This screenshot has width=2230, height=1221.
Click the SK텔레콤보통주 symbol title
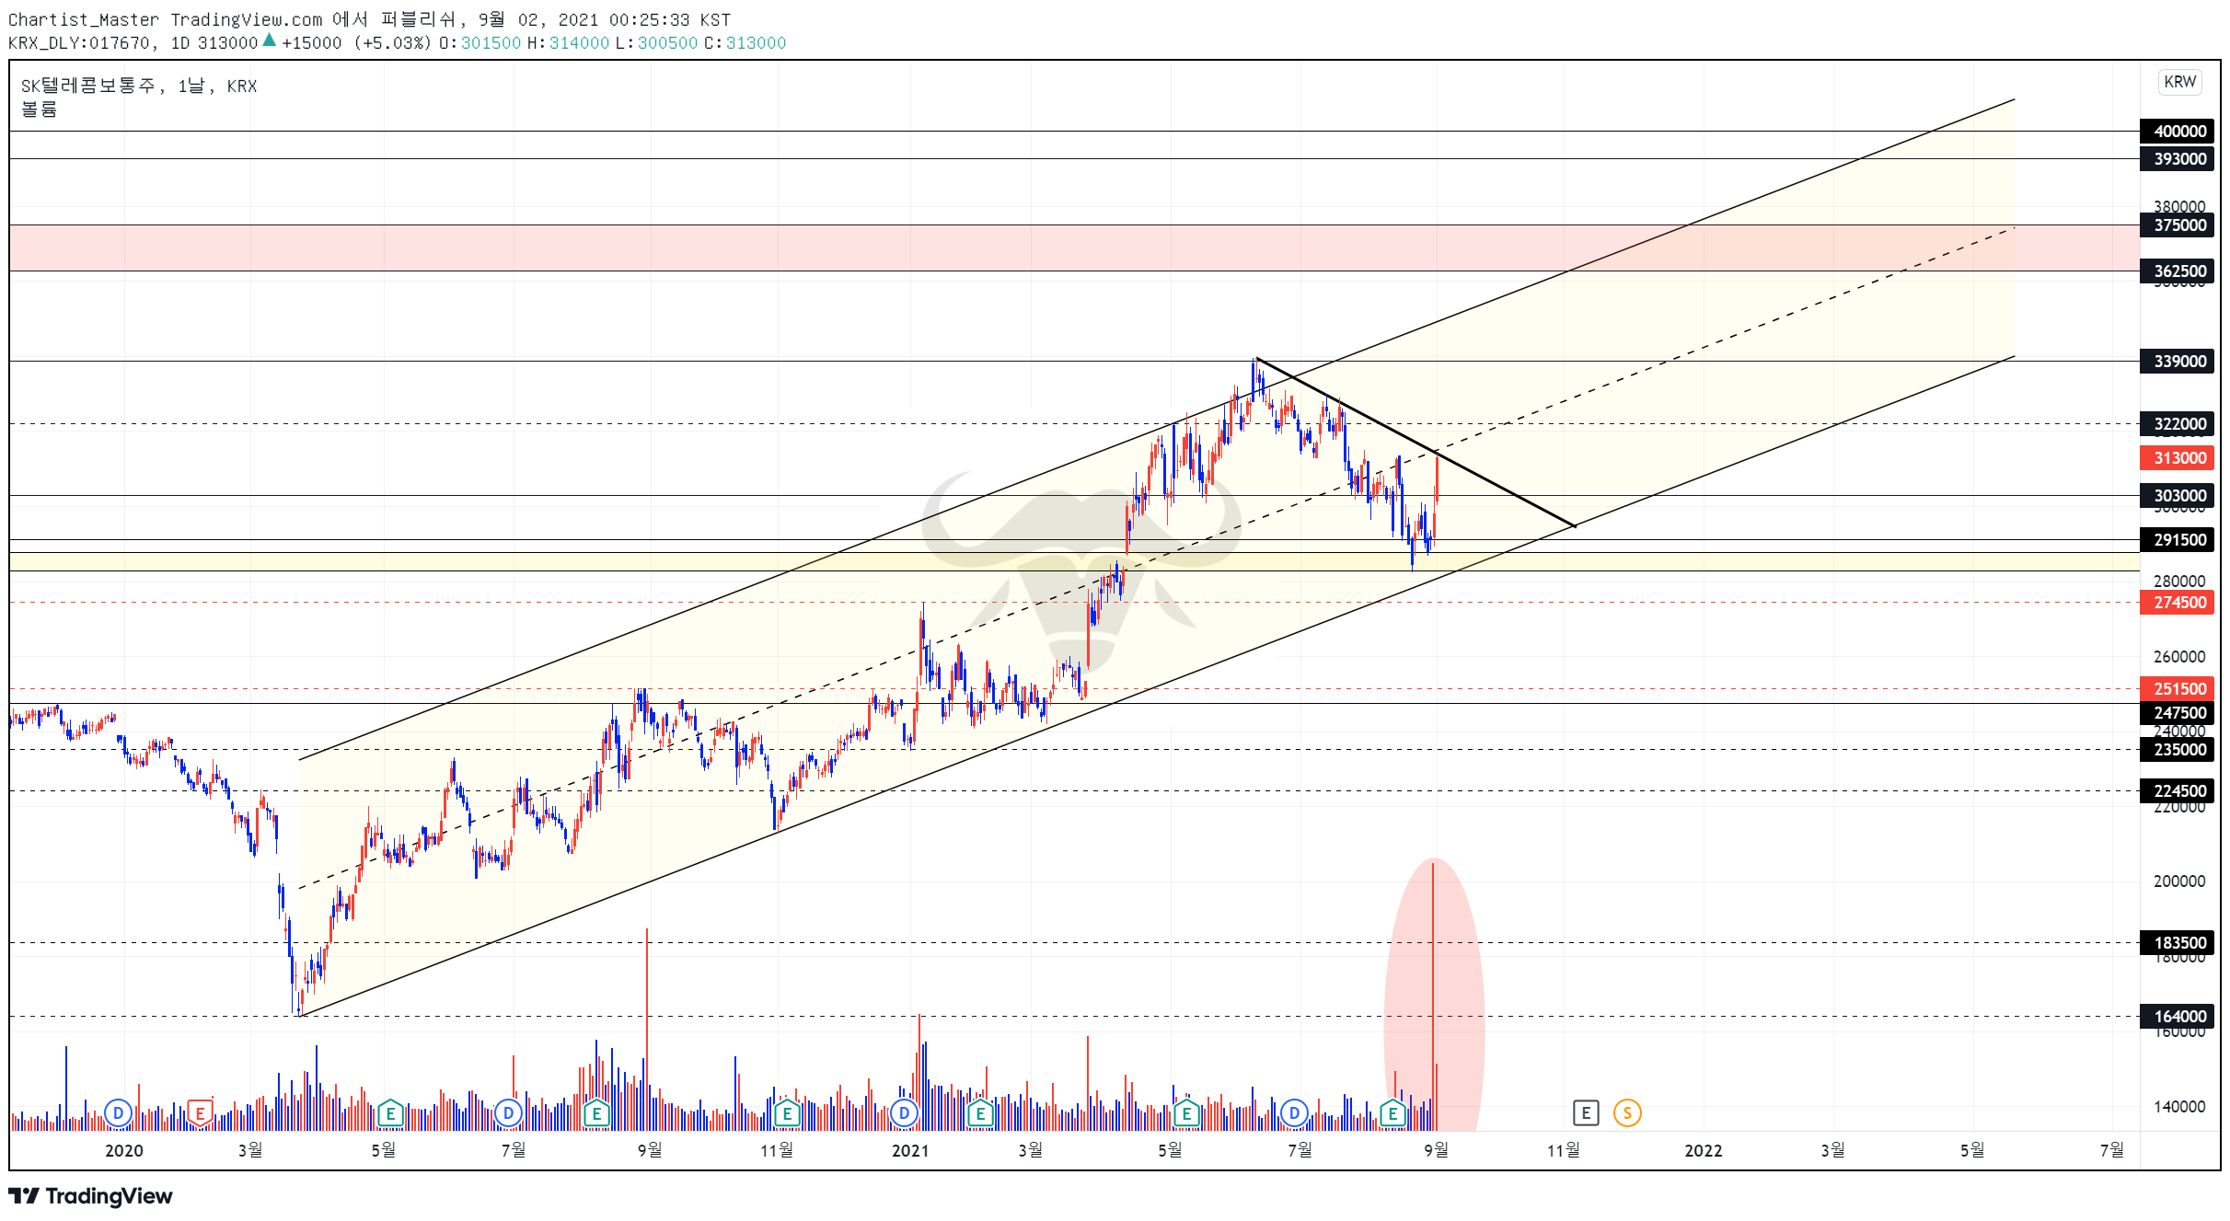pos(88,86)
